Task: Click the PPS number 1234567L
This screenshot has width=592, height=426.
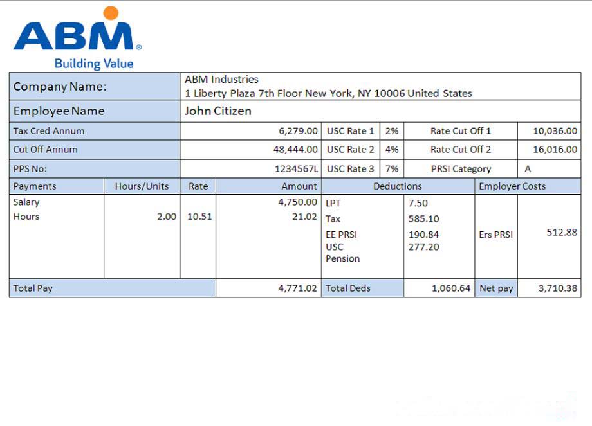Action: [x=296, y=168]
